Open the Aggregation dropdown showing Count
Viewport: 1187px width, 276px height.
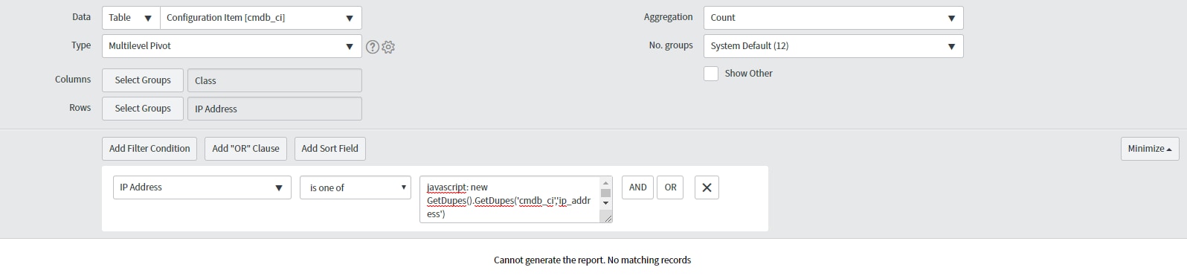833,18
